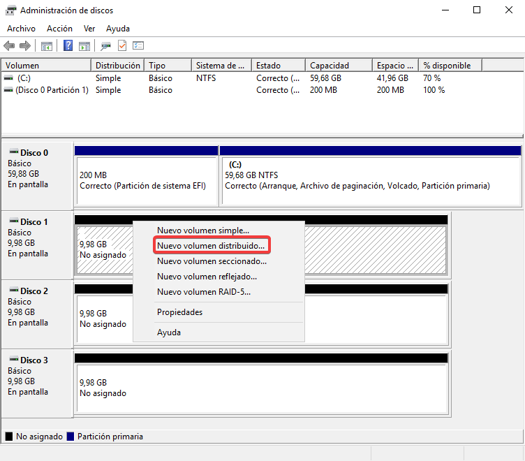Click the EFI system partition block
This screenshot has height=461, width=525.
[146, 180]
